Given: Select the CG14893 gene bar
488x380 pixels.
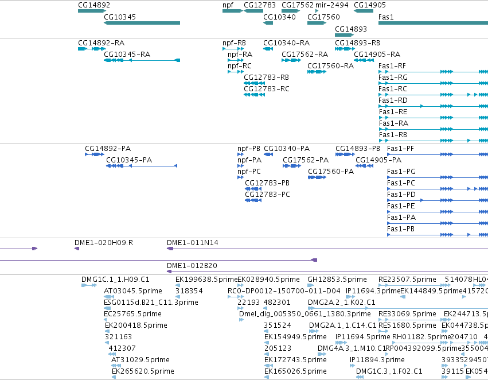Looking at the screenshot, I should coord(345,34).
